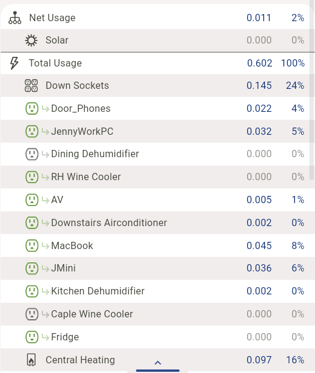Viewport: 315px width, 373px height.
Task: Select the JennyWorkPC device row
Action: [157, 131]
